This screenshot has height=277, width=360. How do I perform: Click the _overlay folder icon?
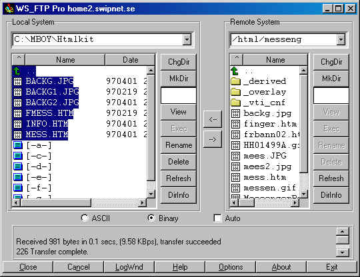[x=235, y=92]
